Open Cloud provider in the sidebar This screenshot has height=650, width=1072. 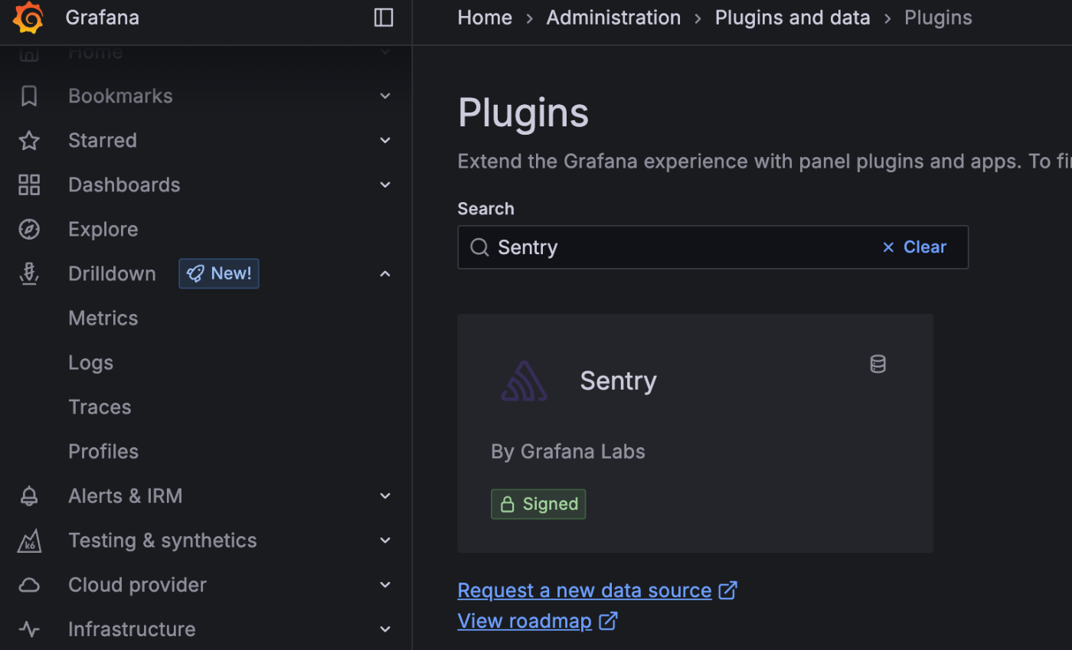[x=137, y=585]
